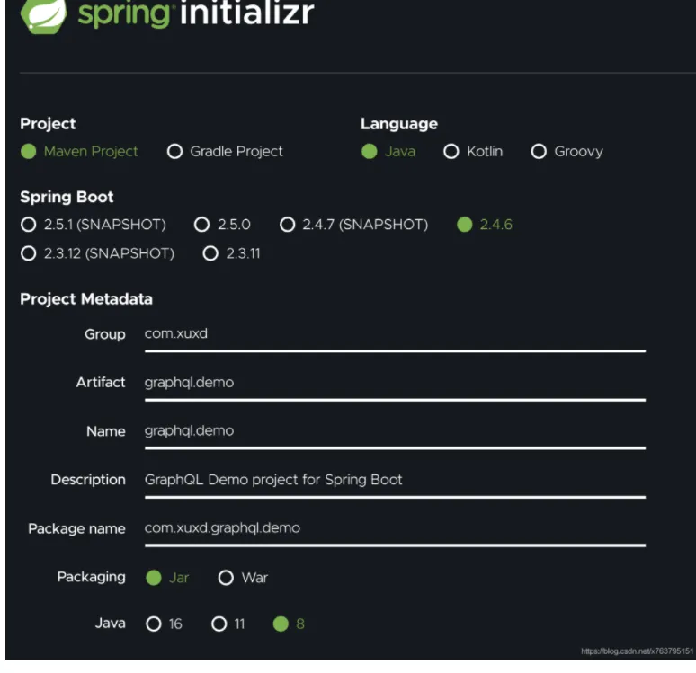
Task: Focus the Artifact text field
Action: tap(394, 383)
